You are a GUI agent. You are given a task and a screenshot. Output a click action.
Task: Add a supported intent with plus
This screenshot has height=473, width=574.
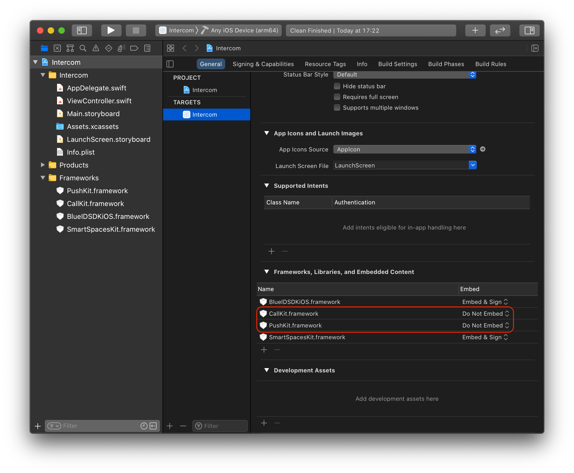[x=271, y=251]
